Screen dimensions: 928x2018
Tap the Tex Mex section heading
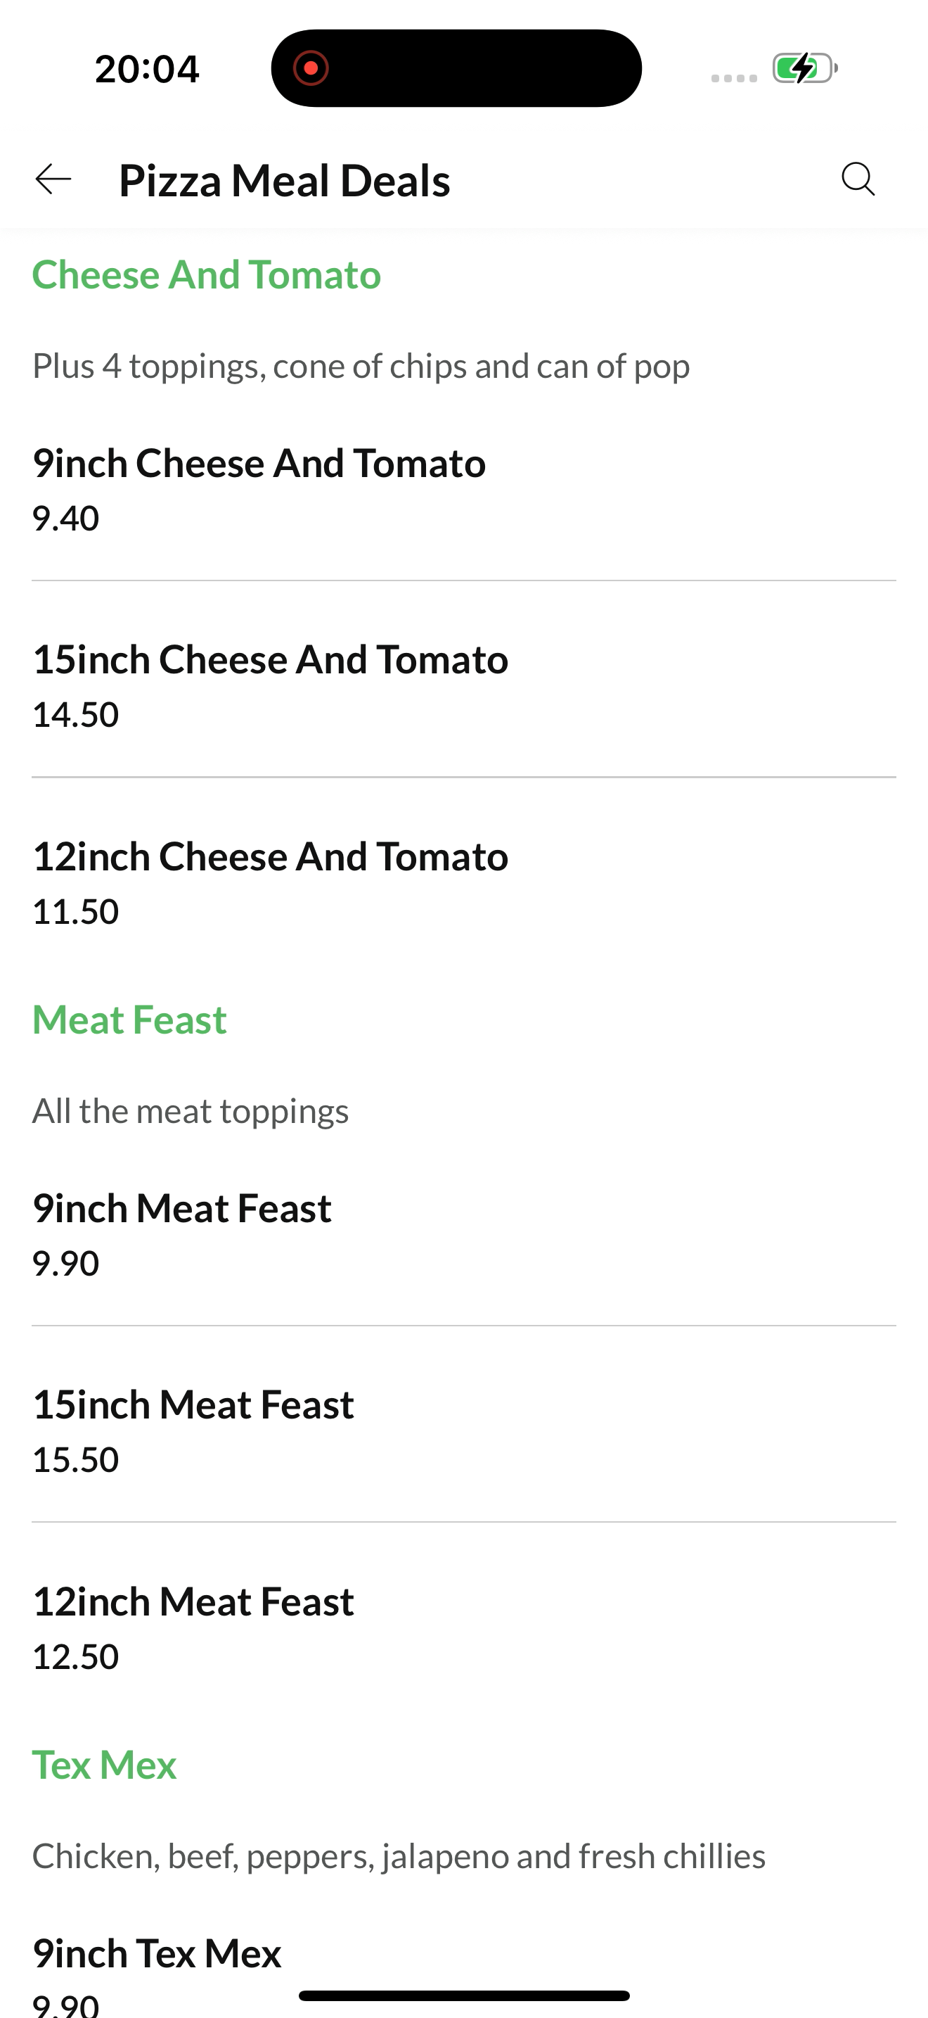[x=104, y=1765]
